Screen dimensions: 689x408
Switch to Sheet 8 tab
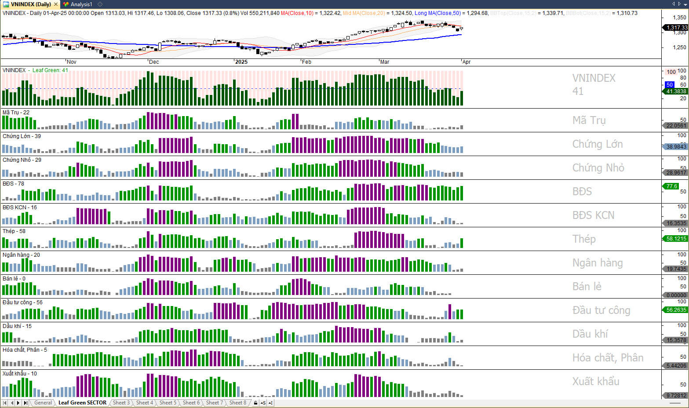click(x=237, y=403)
